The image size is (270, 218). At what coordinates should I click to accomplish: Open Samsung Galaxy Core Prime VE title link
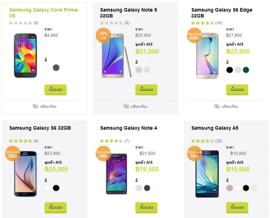click(43, 13)
